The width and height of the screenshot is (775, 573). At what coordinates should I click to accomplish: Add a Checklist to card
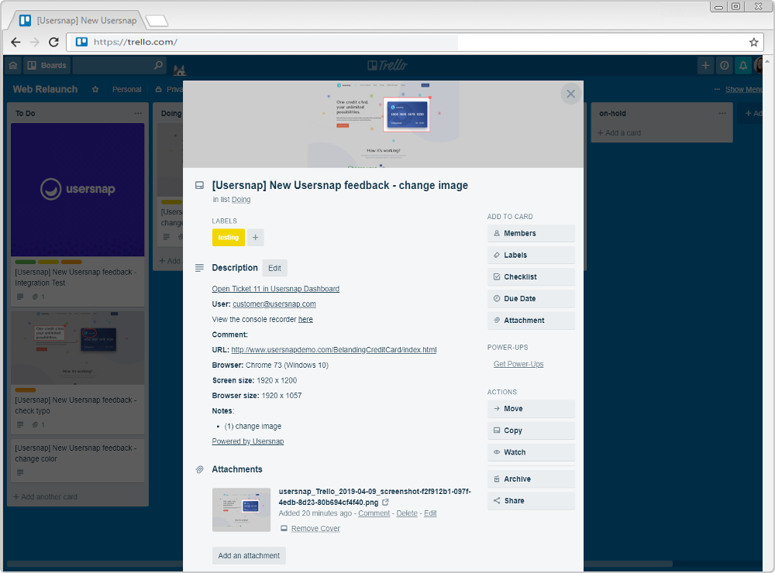click(x=531, y=276)
